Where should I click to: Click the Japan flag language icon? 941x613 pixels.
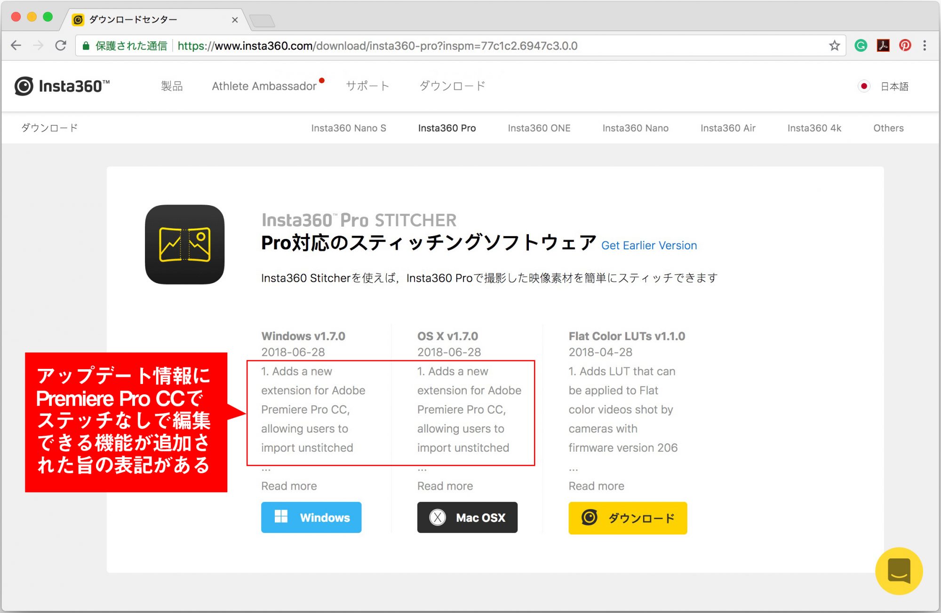tap(864, 86)
